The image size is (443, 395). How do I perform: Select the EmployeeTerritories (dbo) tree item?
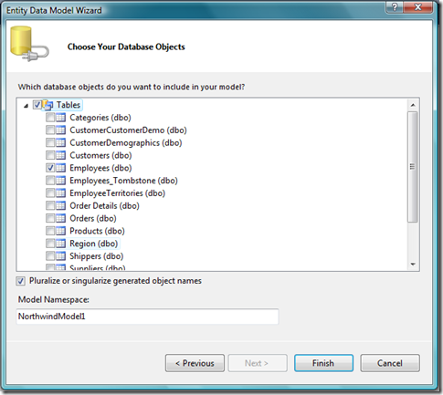[x=118, y=193]
